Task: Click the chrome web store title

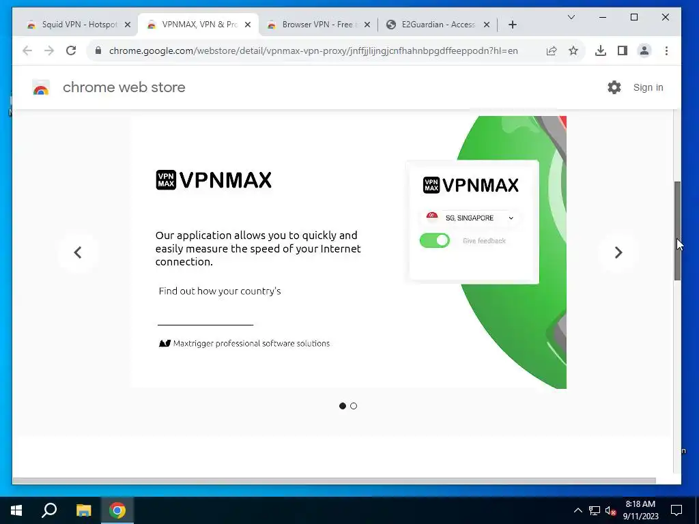Action: [124, 87]
